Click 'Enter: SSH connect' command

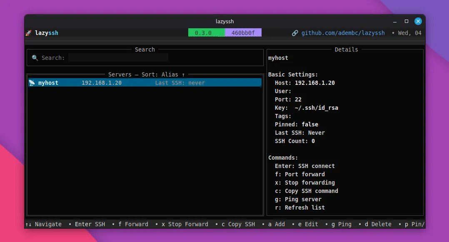(305, 166)
